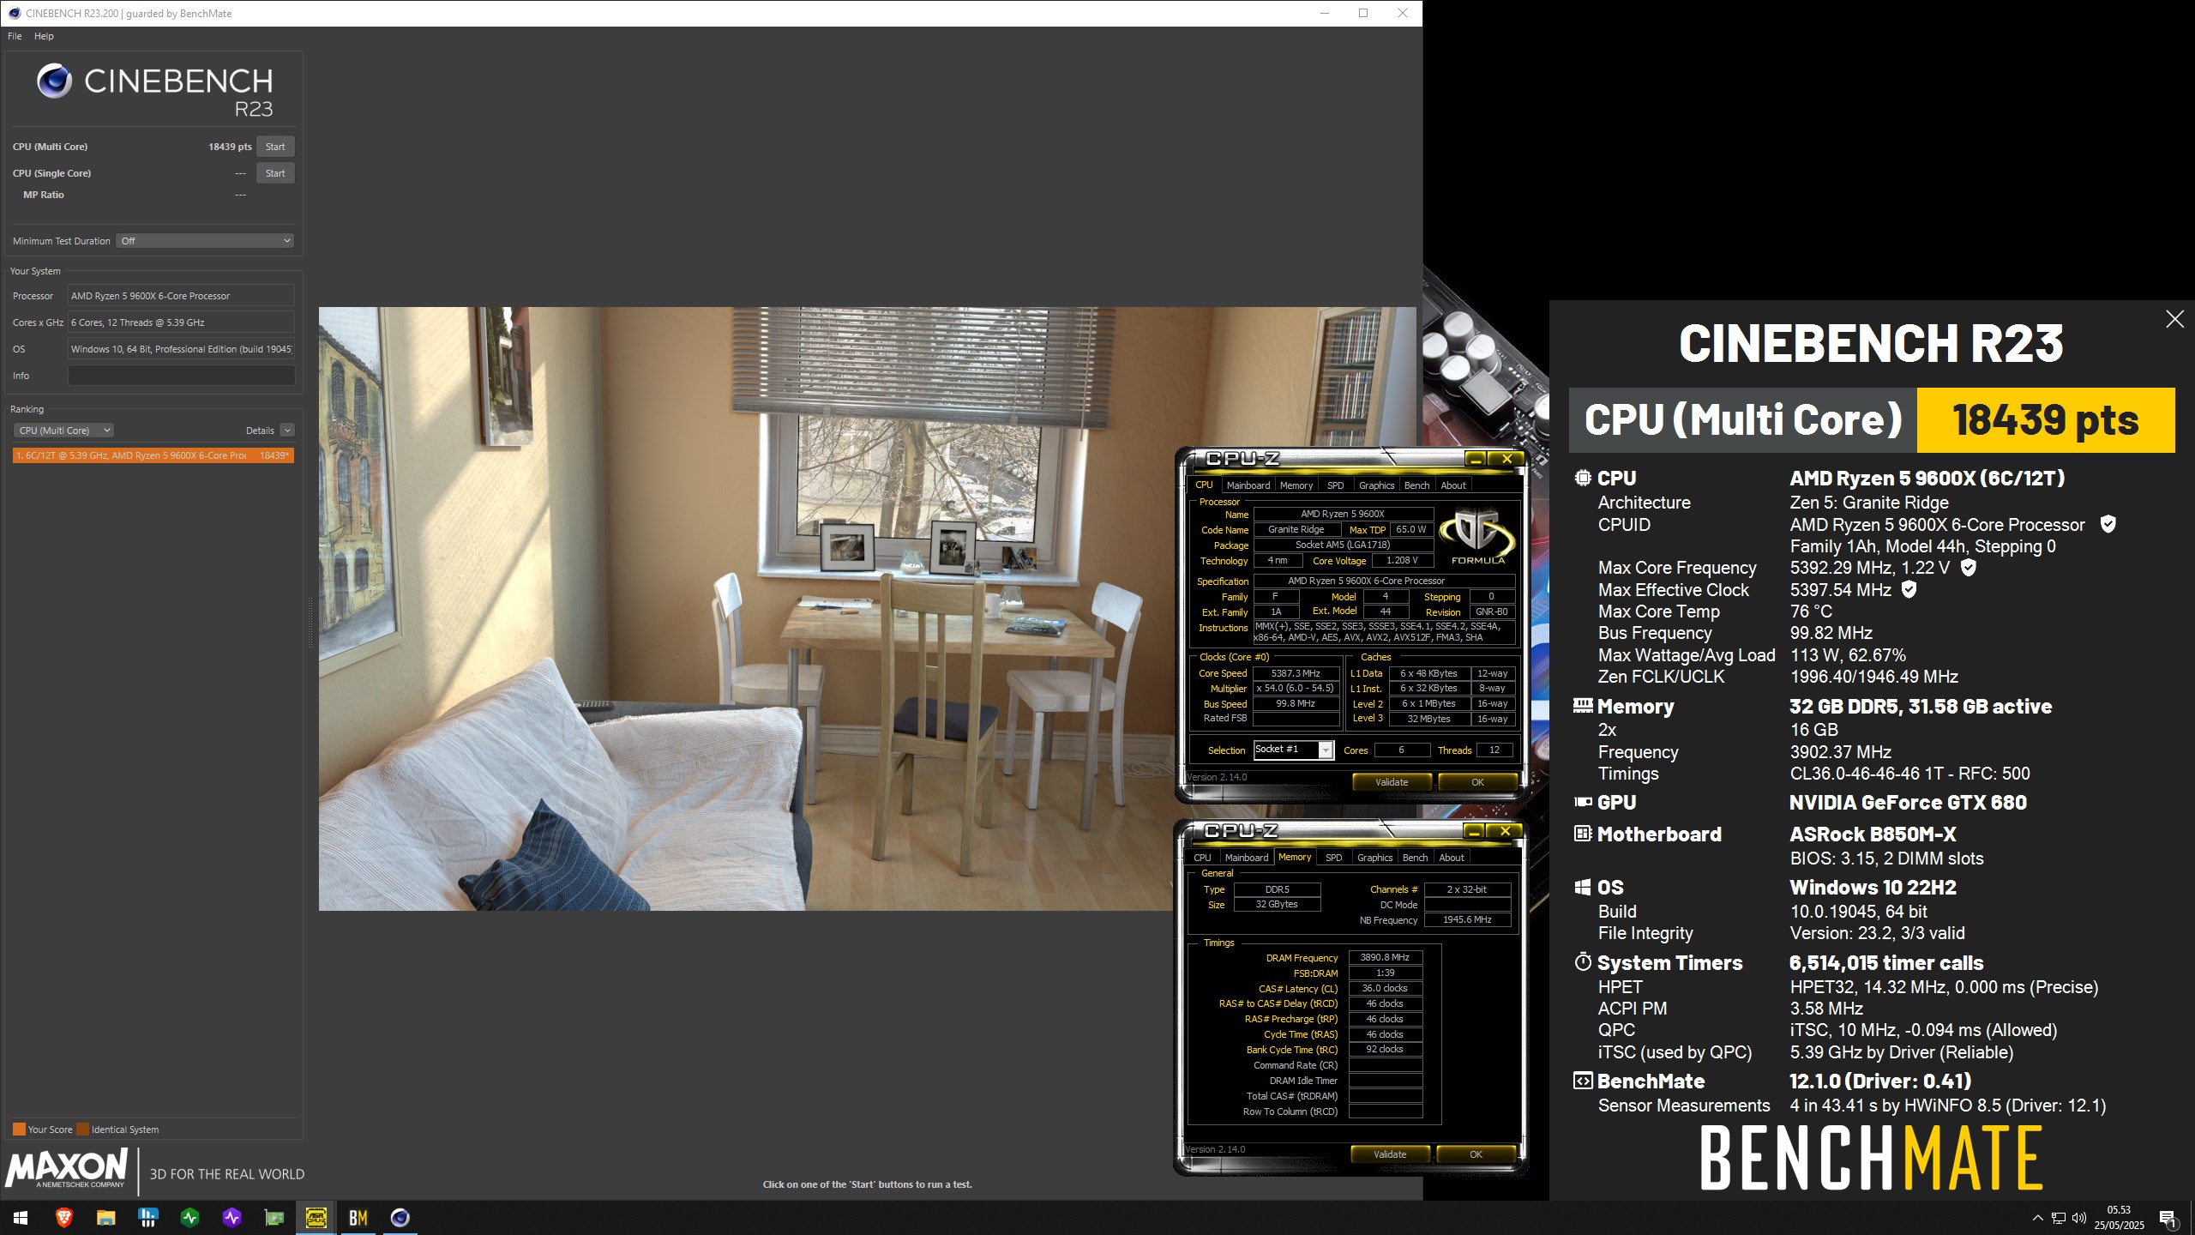
Task: Click the Maxon logo
Action: coord(67,1169)
